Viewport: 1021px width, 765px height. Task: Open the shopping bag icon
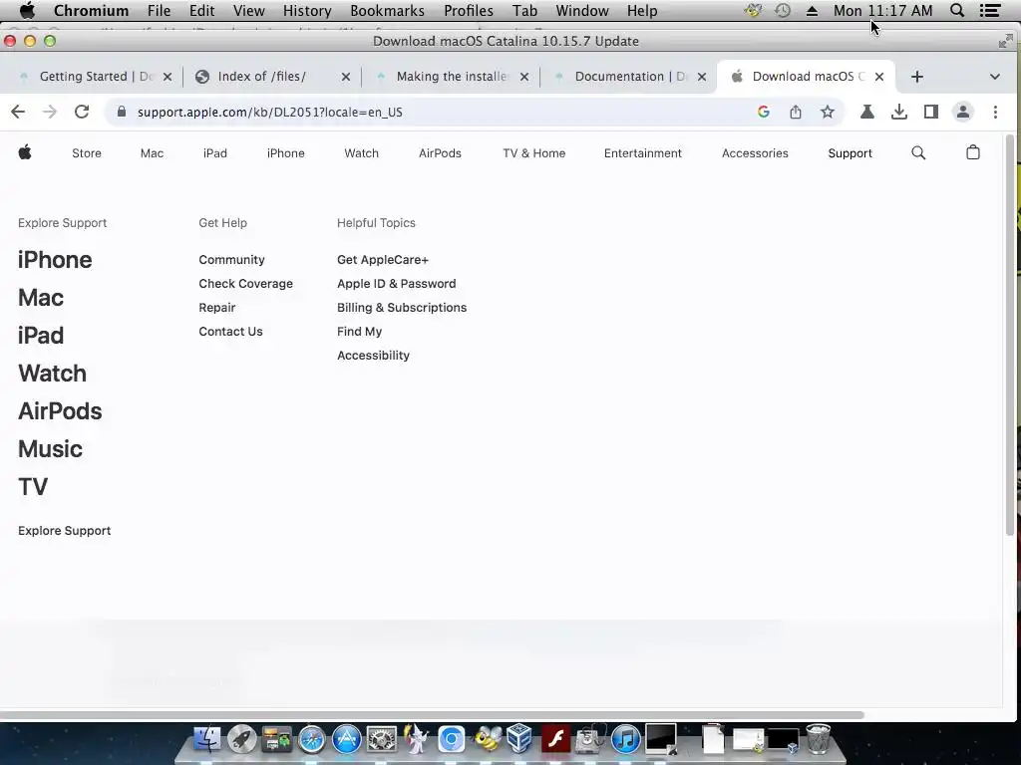point(973,152)
